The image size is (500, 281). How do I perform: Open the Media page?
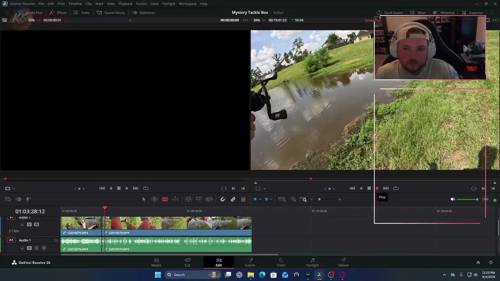pos(156,262)
